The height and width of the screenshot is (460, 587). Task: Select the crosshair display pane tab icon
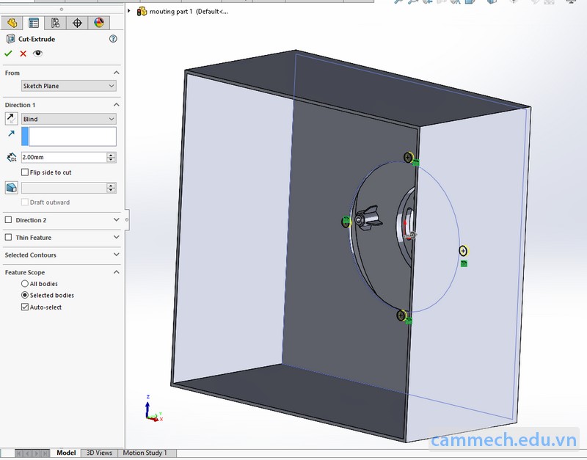point(76,23)
